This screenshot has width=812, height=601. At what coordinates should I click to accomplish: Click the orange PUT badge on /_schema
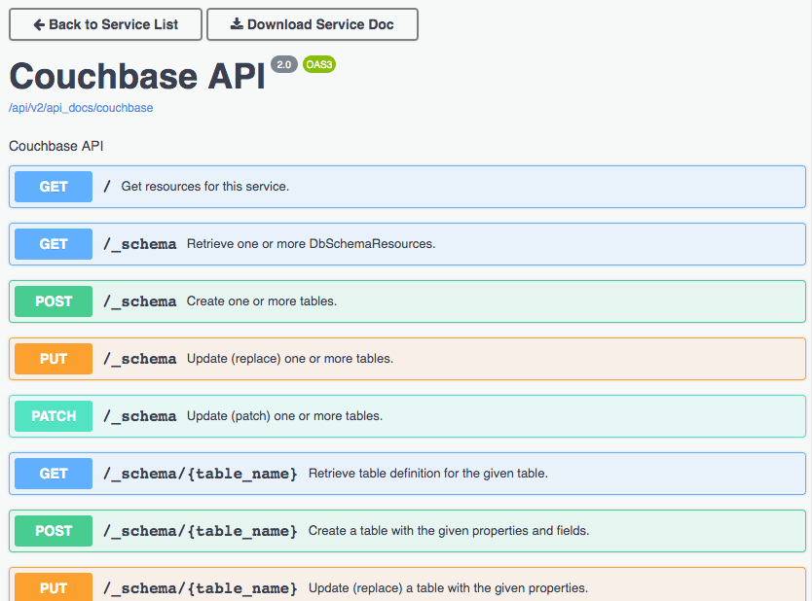point(53,359)
